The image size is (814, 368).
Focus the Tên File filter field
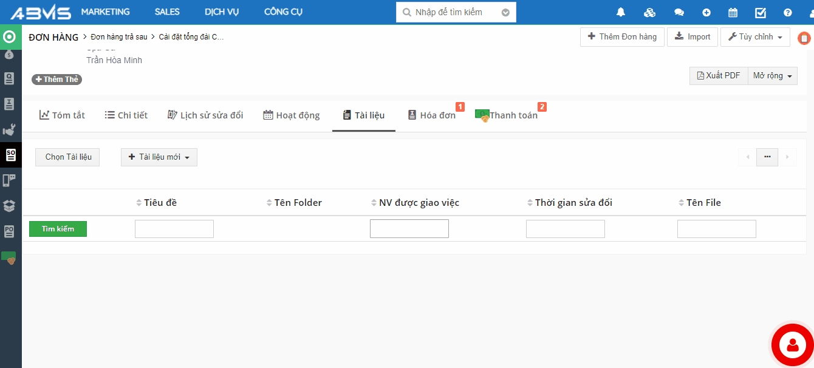[x=716, y=229]
